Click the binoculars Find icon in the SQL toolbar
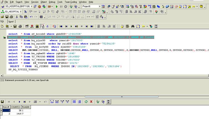209x119 pixels. point(133,26)
